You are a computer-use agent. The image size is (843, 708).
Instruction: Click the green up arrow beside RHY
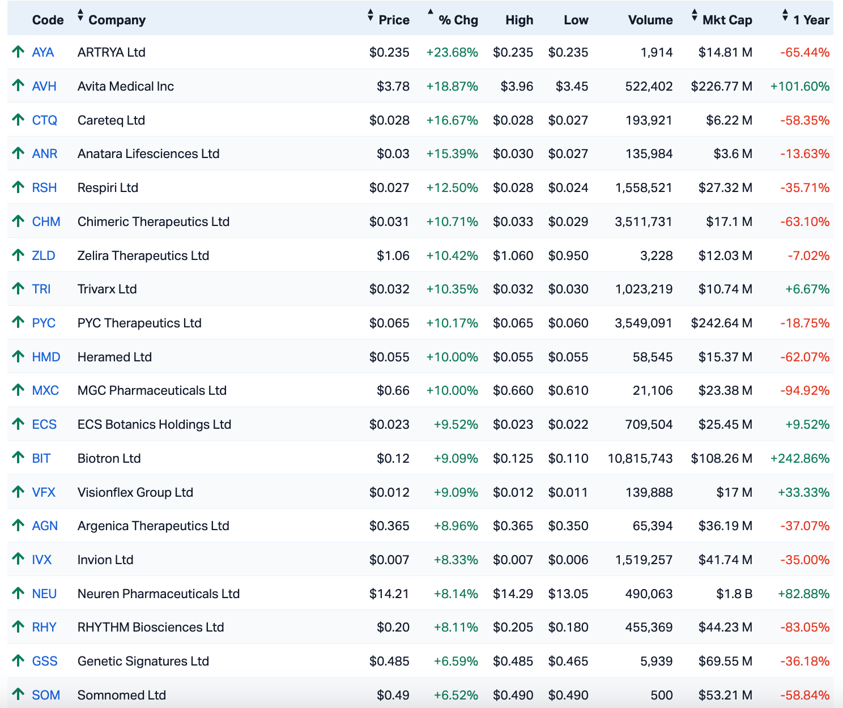click(18, 626)
